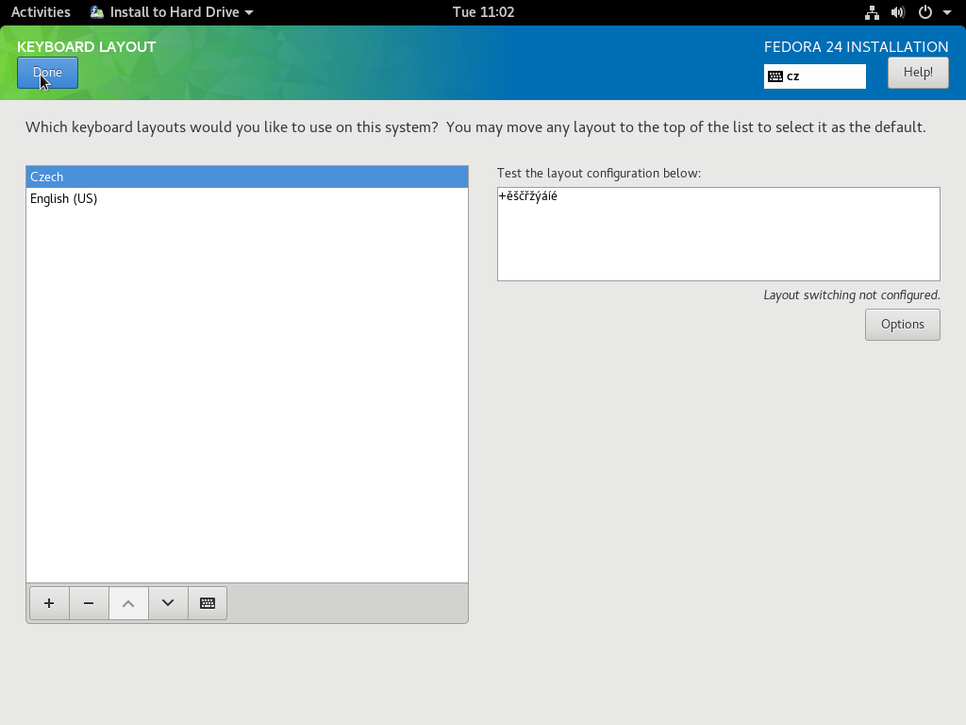Open Install to Hard Drive app menu

coord(172,12)
